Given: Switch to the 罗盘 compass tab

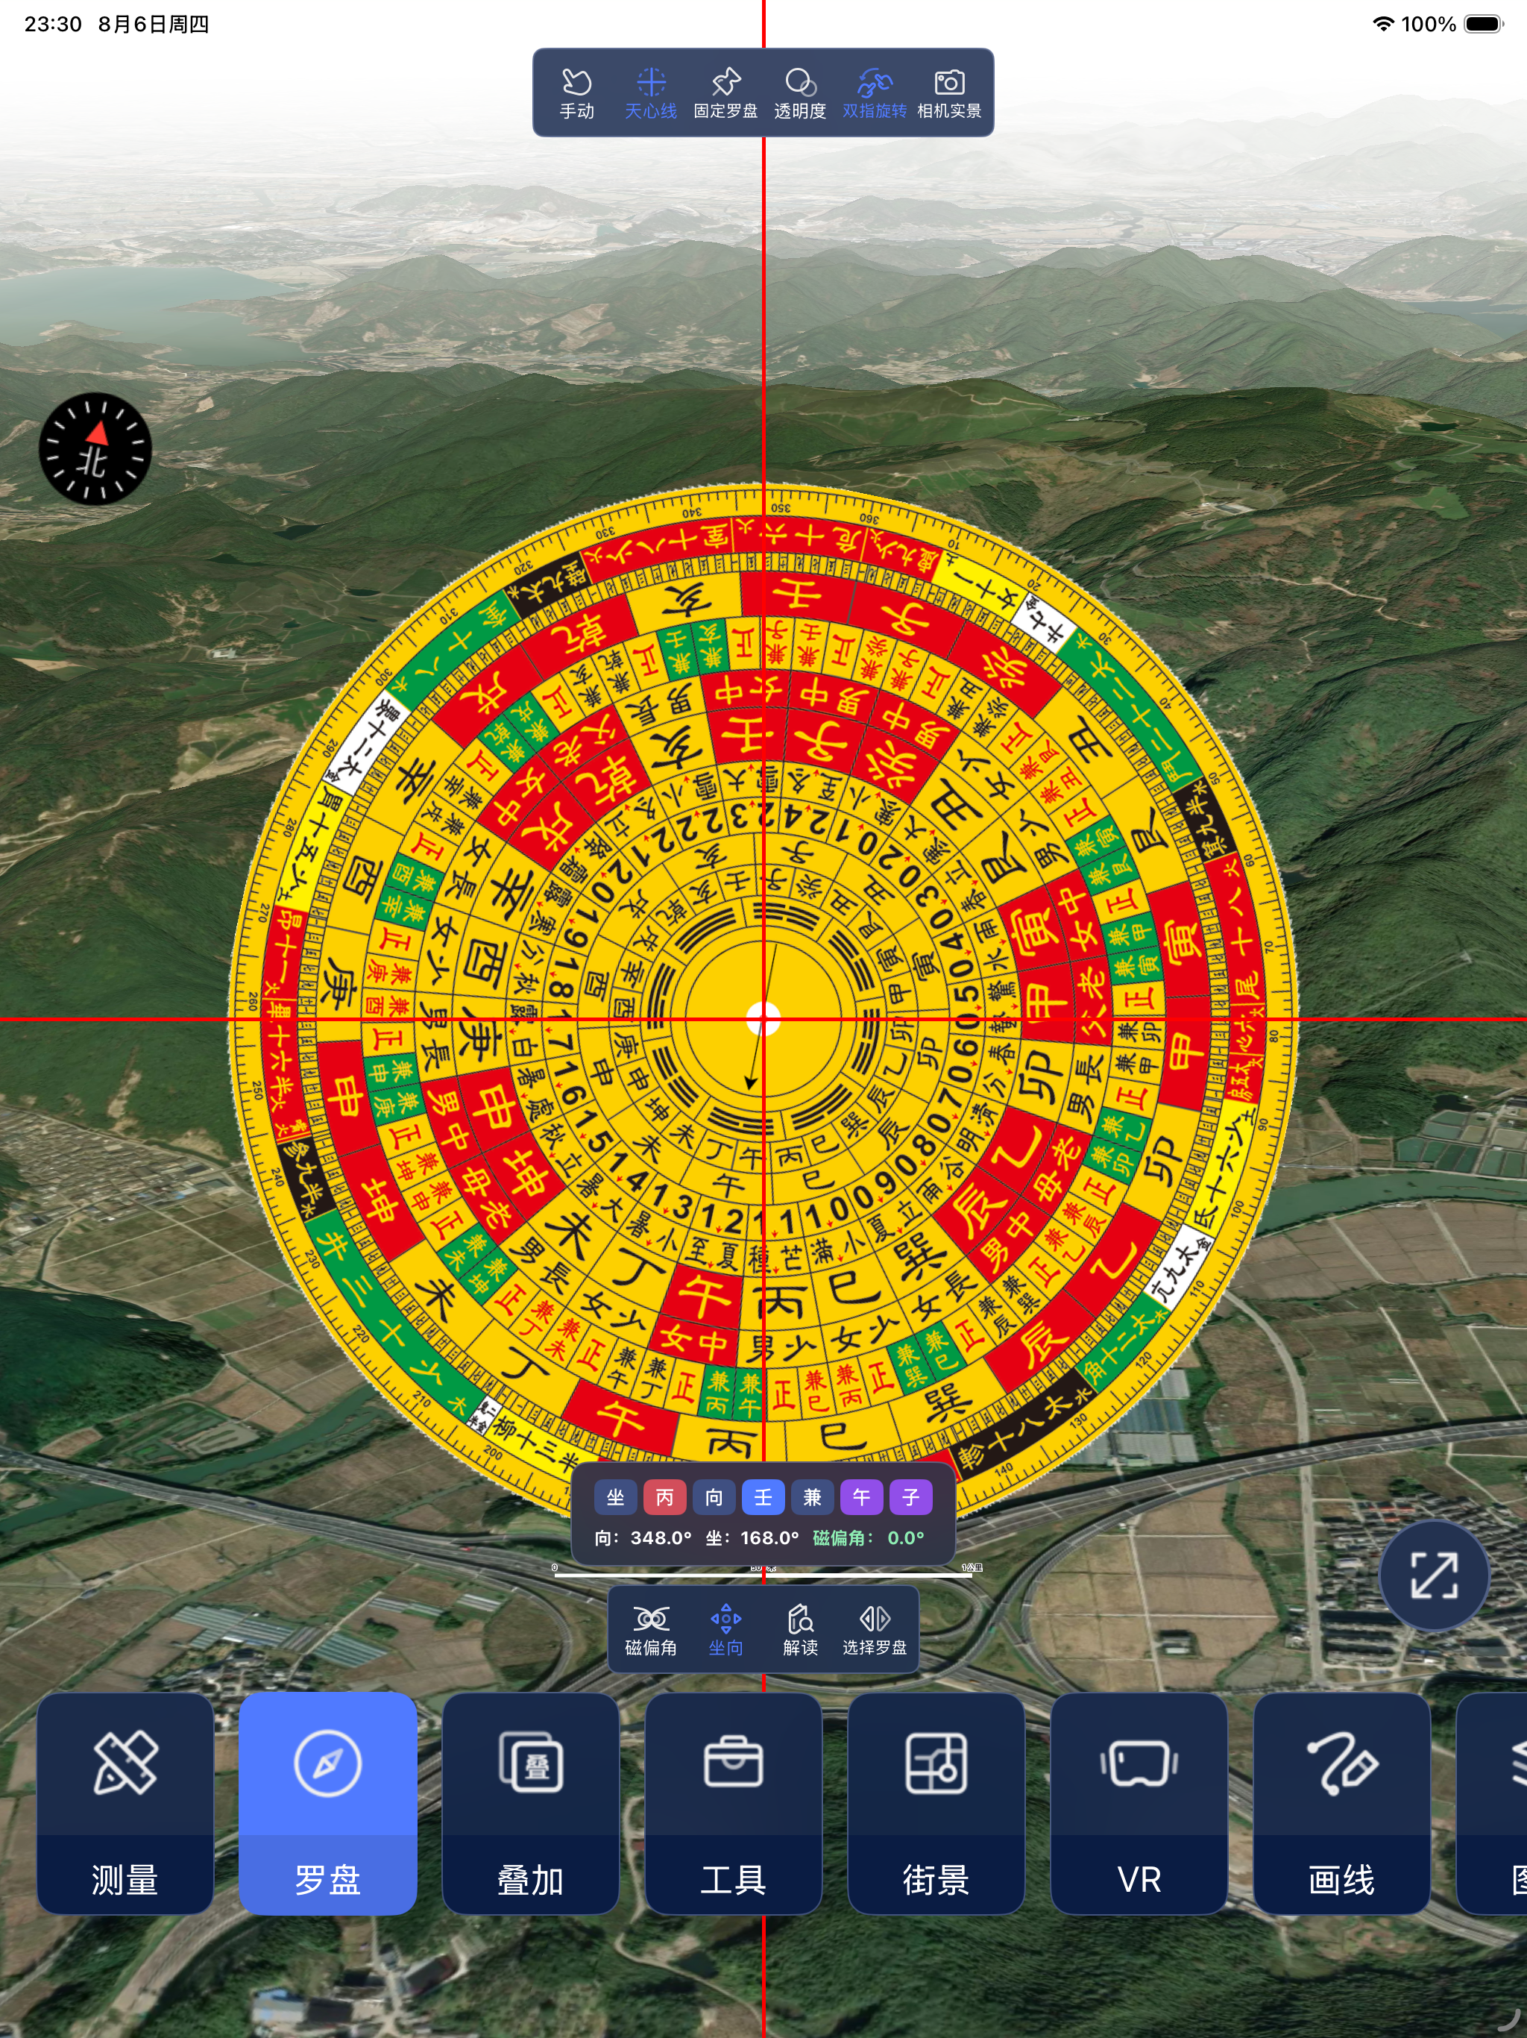Looking at the screenshot, I should pos(328,1803).
